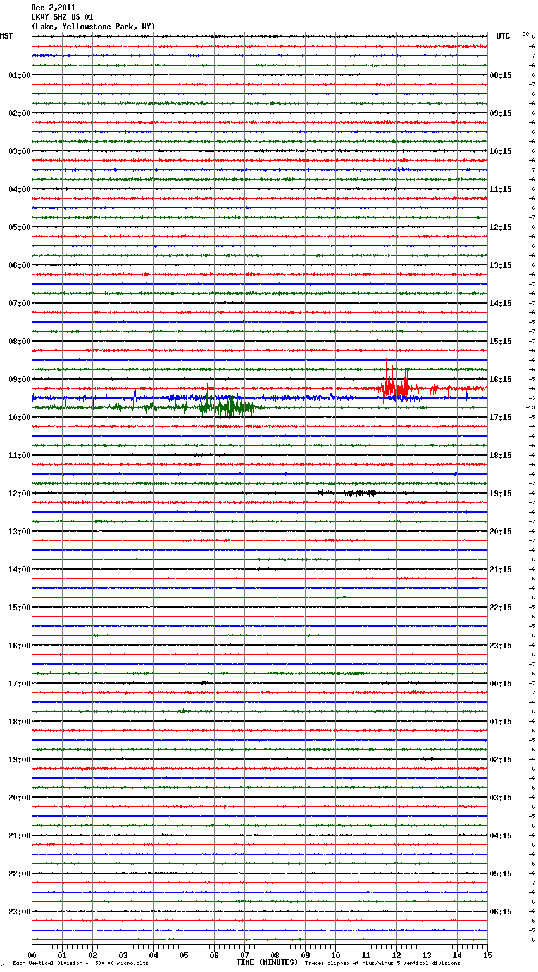Click the green seismic burst near minute 6
538x972 pixels.
click(227, 406)
